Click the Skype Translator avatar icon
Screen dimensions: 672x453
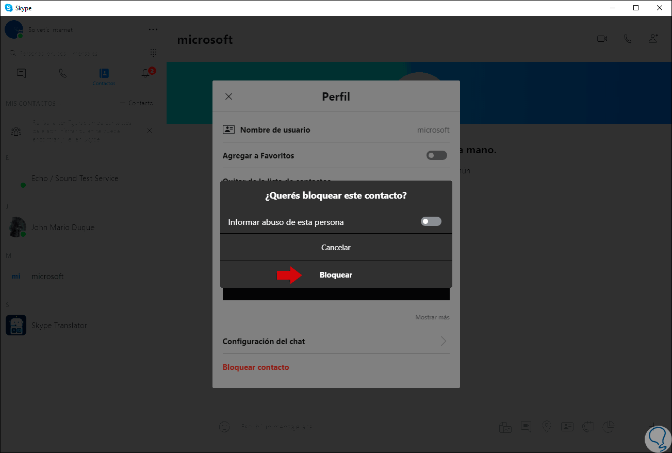15,326
